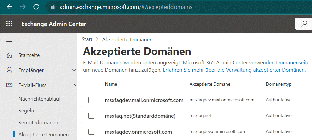Collapse navigation with the hamburger menu icon
Screen dimensions: 312x140
9,40
